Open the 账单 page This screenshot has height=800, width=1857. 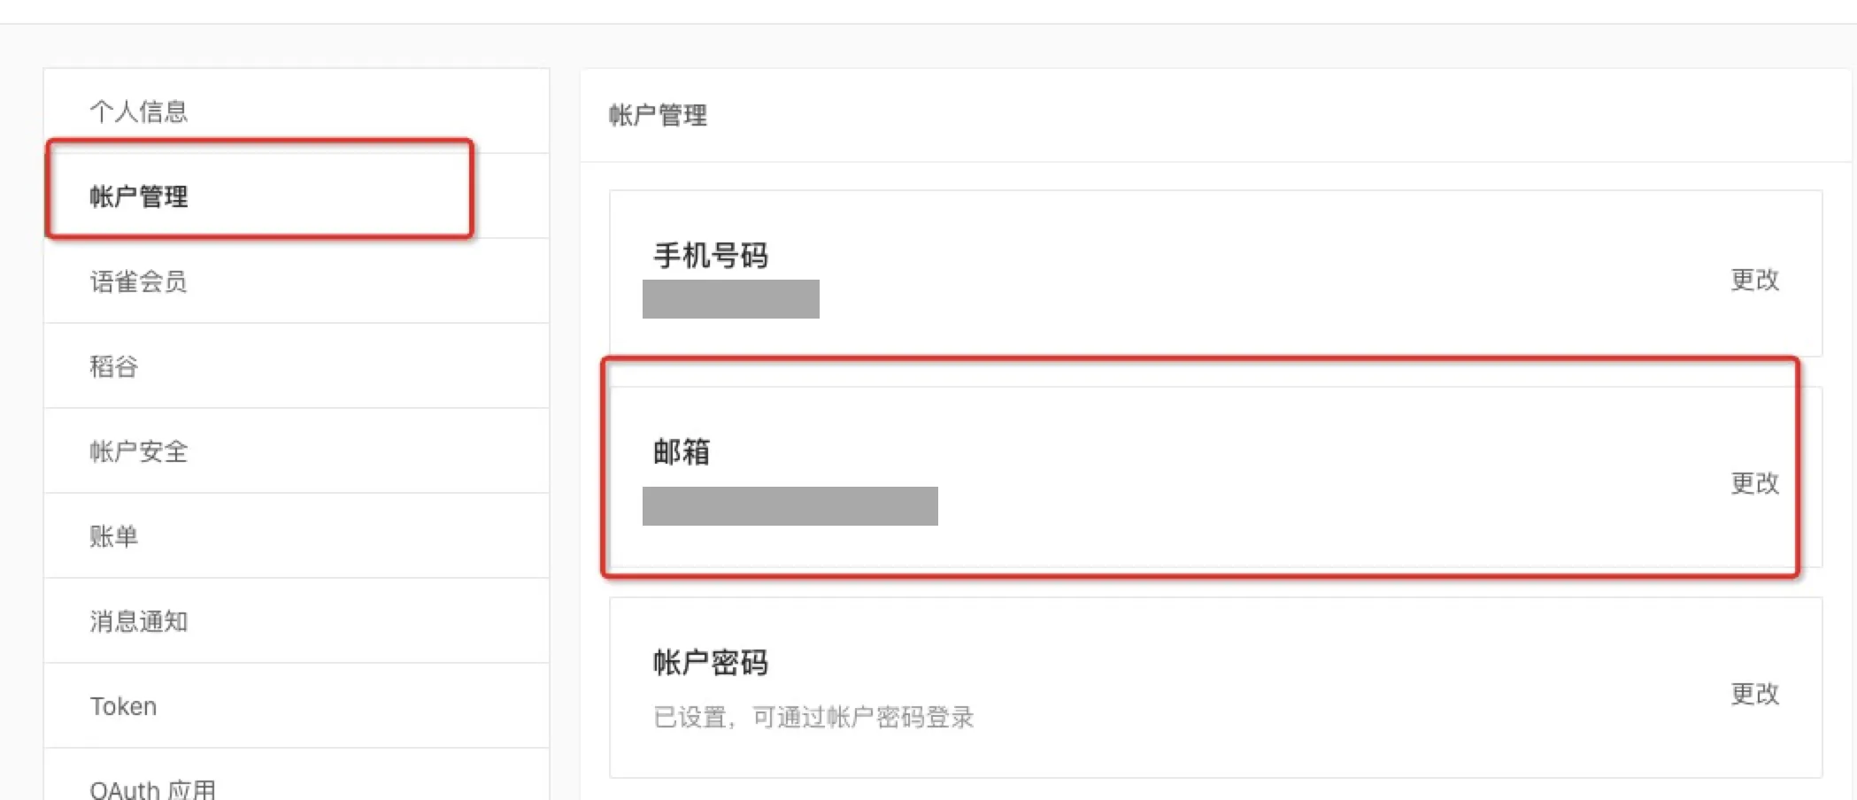click(114, 536)
